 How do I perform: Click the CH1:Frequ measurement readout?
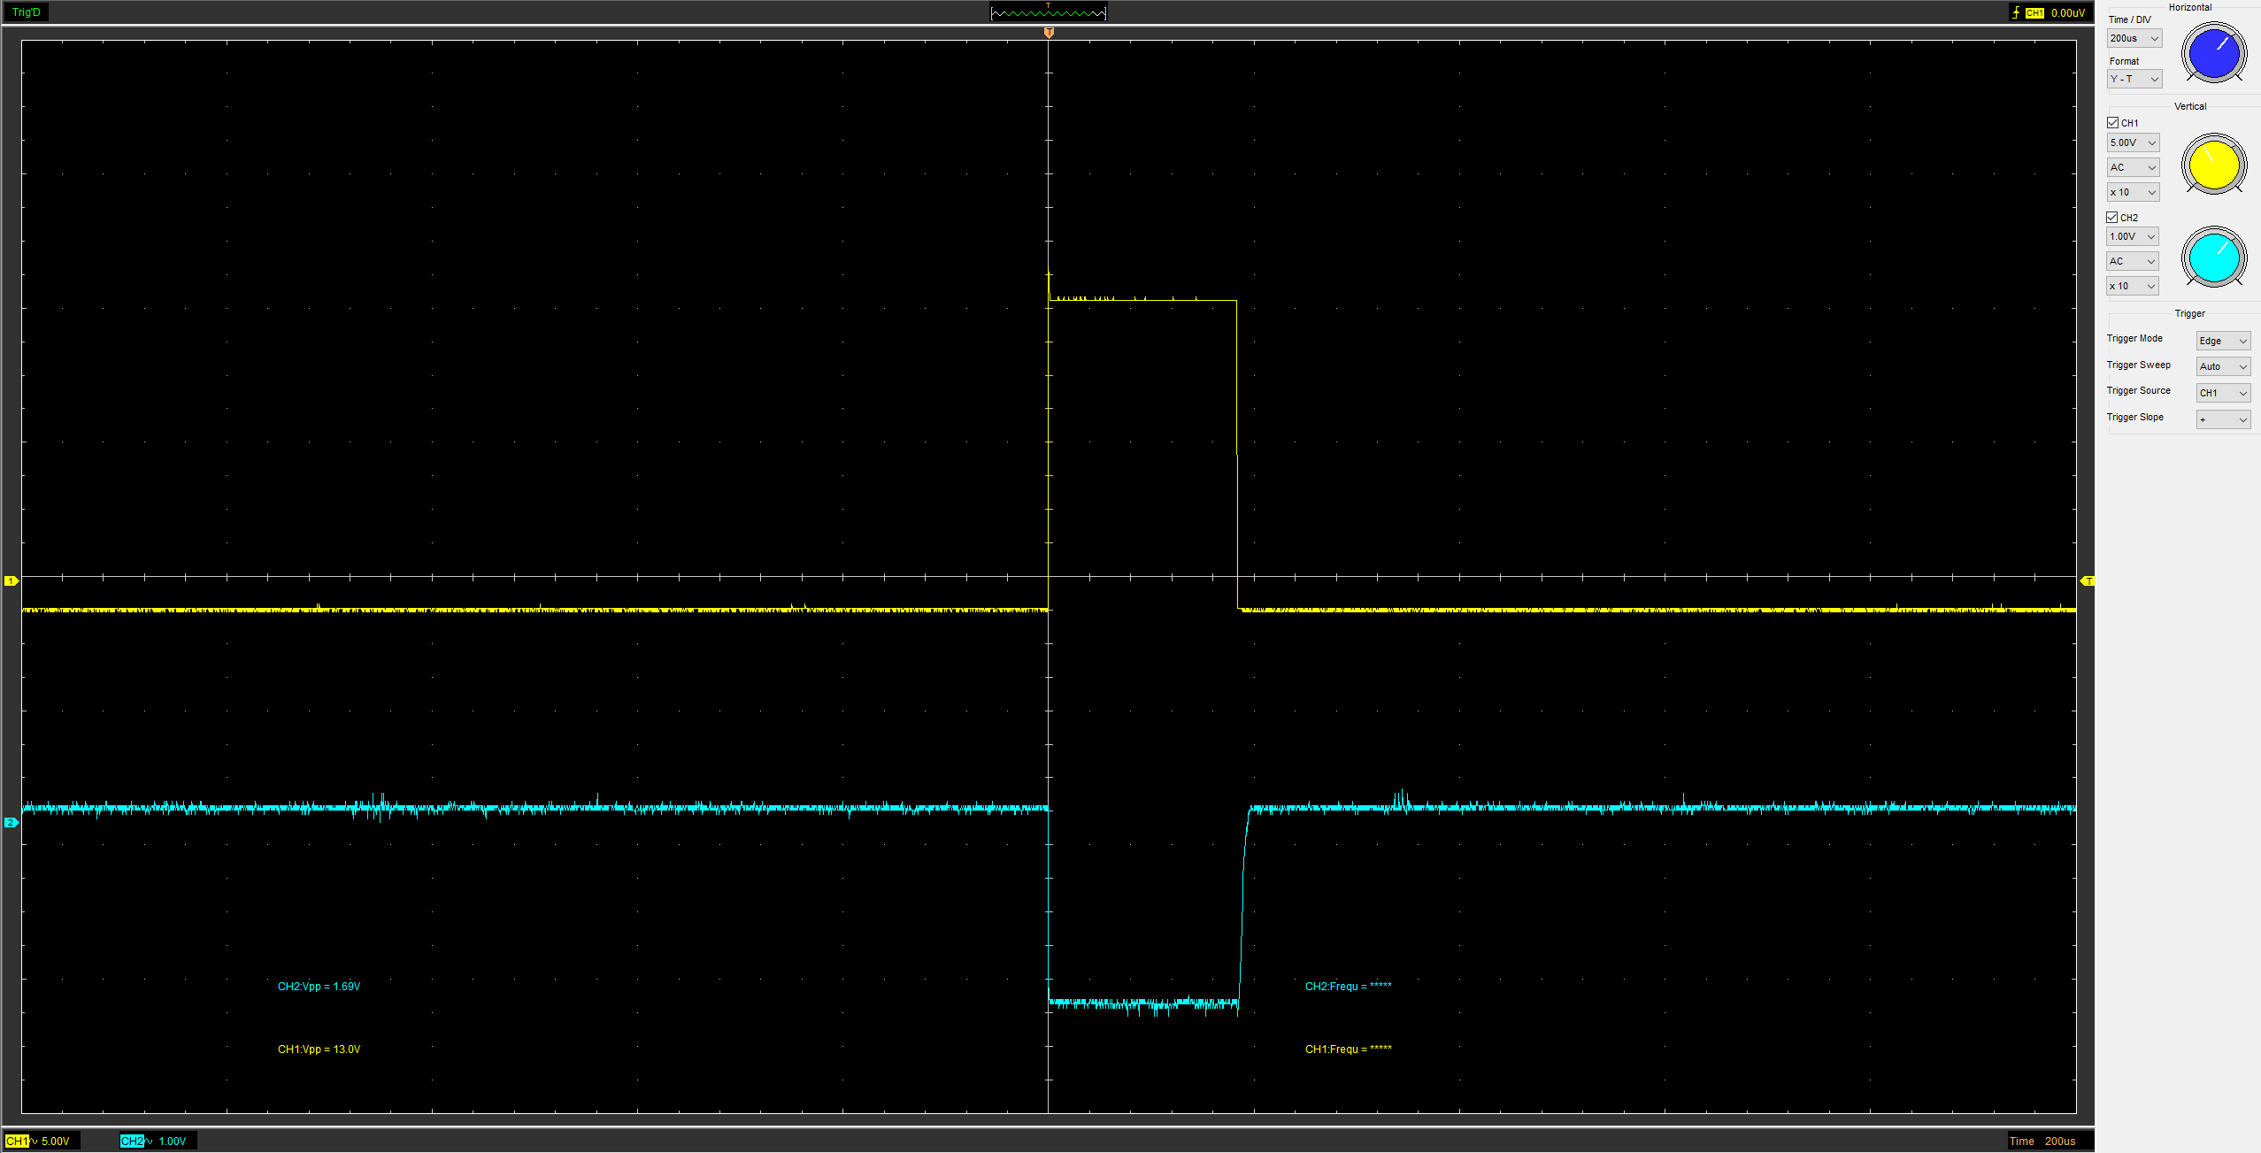tap(1348, 1049)
